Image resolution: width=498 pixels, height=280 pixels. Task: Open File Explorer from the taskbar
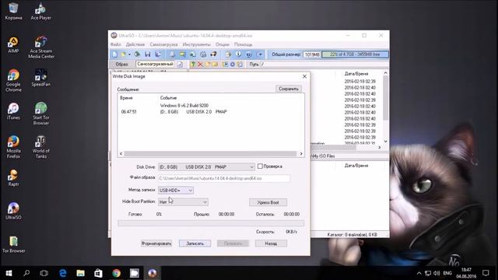point(81,273)
